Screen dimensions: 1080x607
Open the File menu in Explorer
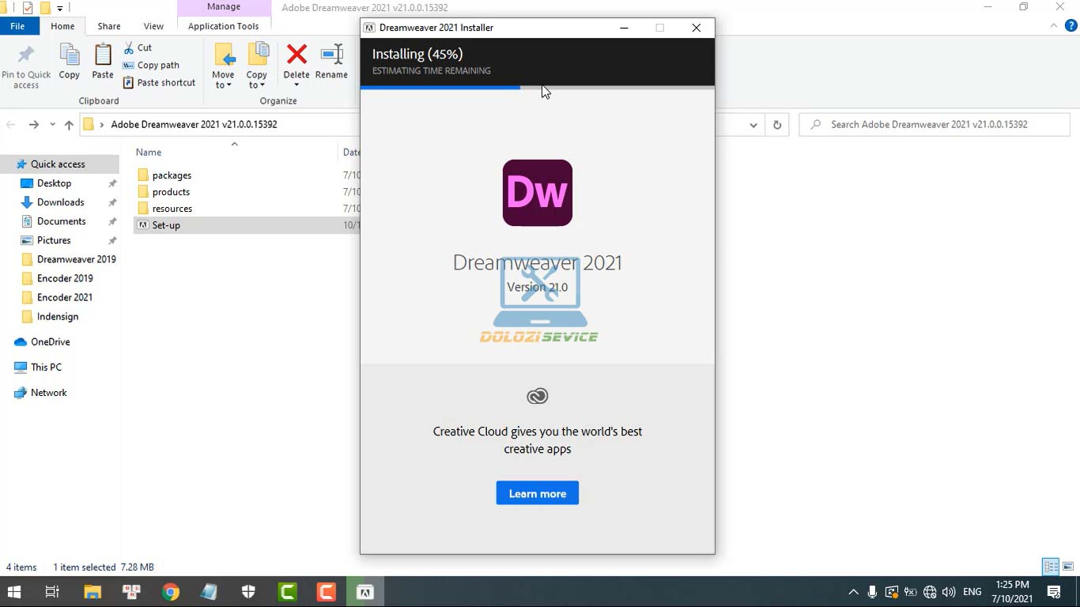(19, 25)
